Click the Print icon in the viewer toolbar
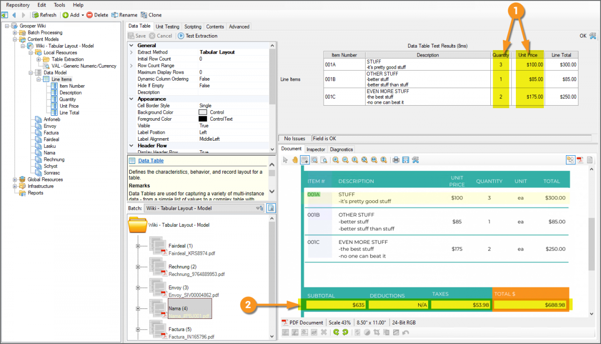This screenshot has height=344, width=601. tap(395, 160)
